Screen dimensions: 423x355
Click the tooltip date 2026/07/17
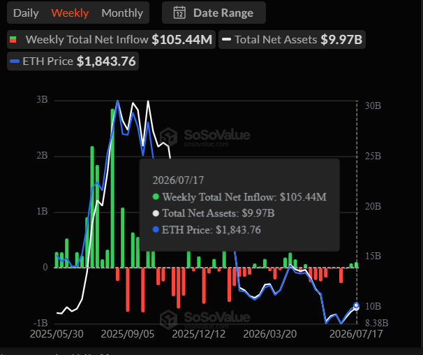click(x=178, y=180)
